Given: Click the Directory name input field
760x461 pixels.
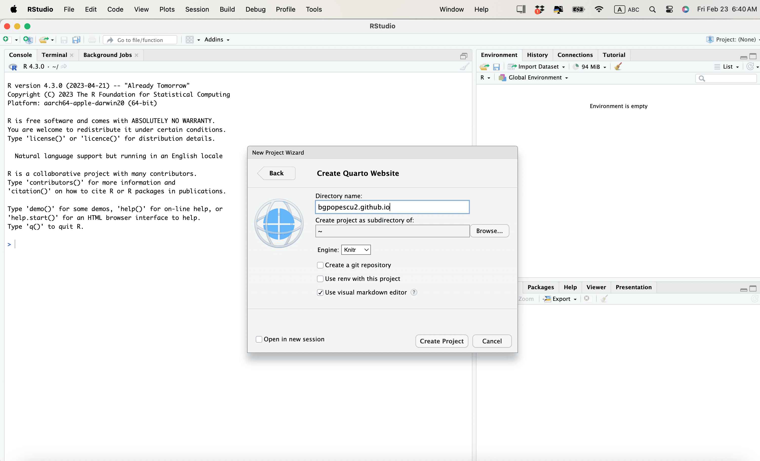Looking at the screenshot, I should tap(392, 207).
